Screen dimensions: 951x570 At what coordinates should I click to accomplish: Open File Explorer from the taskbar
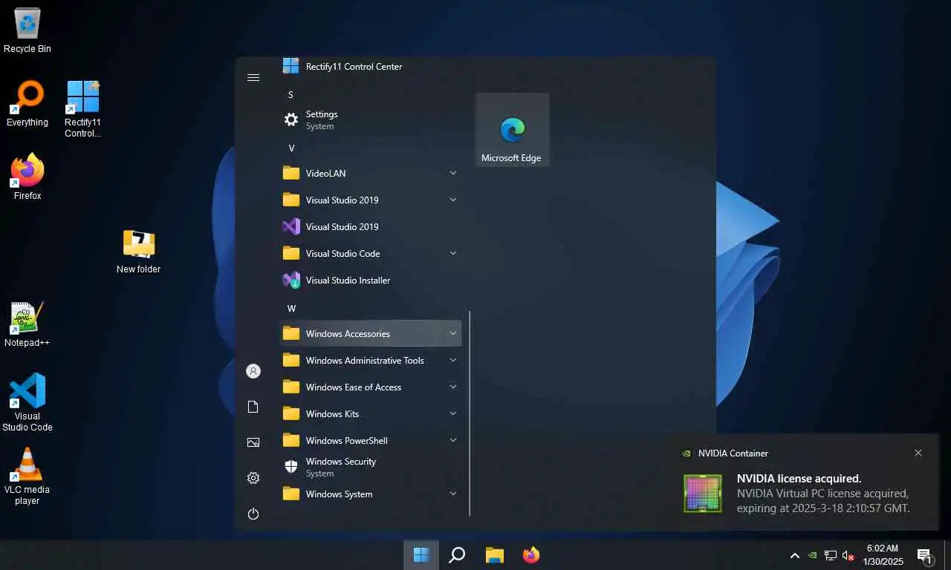click(495, 554)
